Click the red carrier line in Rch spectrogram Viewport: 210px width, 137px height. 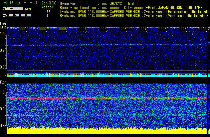(x=107, y=98)
